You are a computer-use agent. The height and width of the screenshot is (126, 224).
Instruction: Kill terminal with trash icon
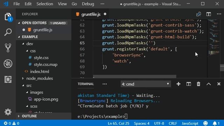[x=198, y=84]
